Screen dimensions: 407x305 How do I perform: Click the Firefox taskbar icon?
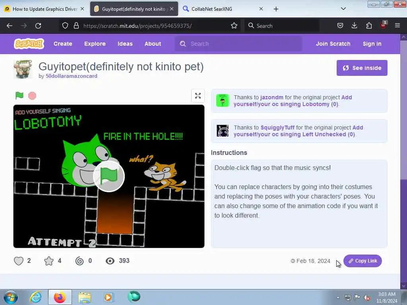point(60,297)
